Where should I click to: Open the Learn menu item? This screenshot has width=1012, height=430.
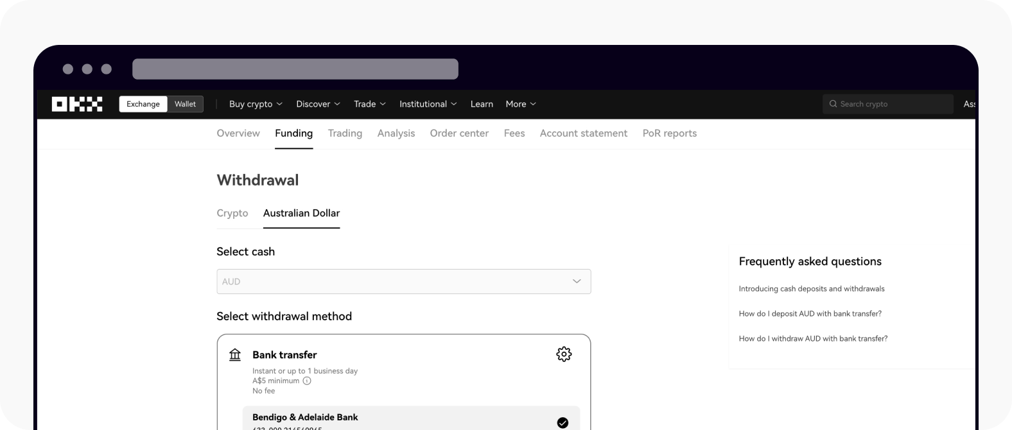tap(482, 104)
